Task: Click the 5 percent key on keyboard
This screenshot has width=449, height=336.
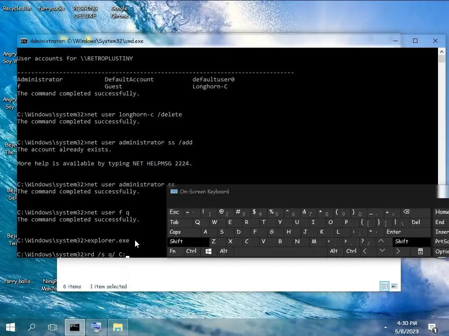Action: click(x=274, y=212)
